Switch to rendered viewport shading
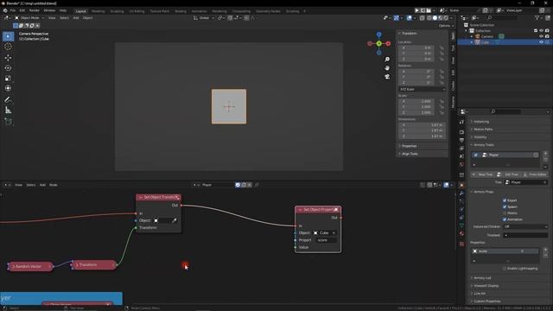Viewport: 553px width, 311px height. 446,17
